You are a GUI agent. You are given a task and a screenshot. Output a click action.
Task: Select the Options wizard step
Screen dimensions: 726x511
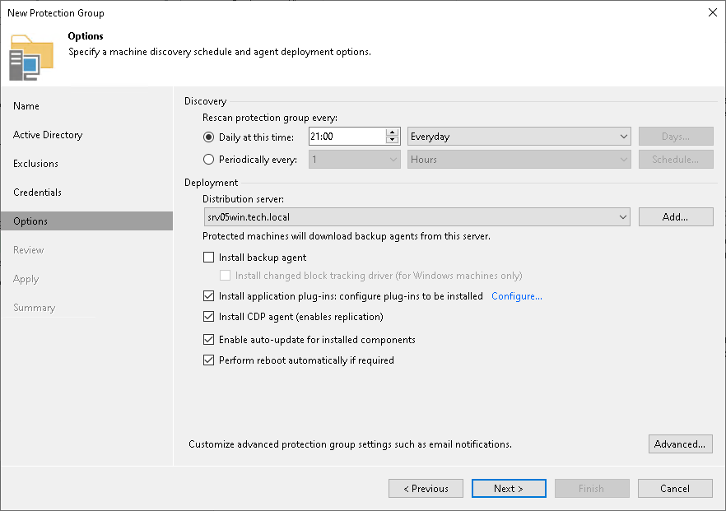point(86,221)
